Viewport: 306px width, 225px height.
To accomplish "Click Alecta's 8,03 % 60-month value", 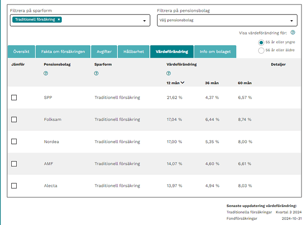I will (x=245, y=186).
